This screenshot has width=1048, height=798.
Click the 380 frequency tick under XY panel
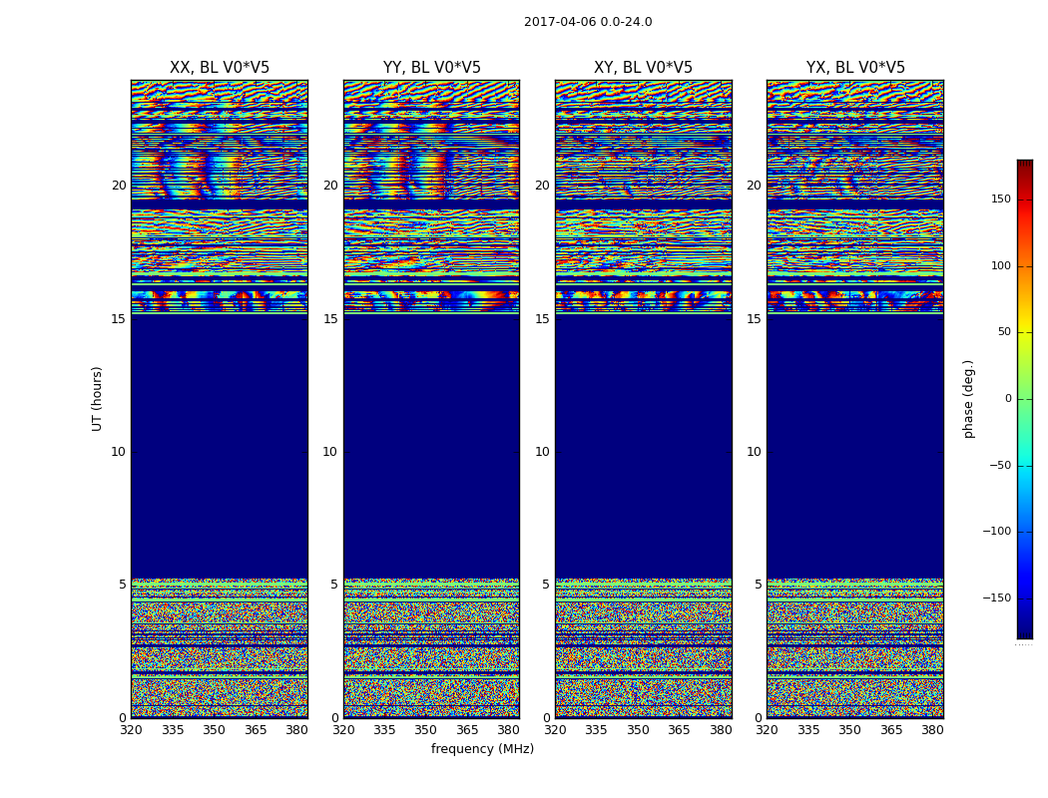[x=722, y=730]
